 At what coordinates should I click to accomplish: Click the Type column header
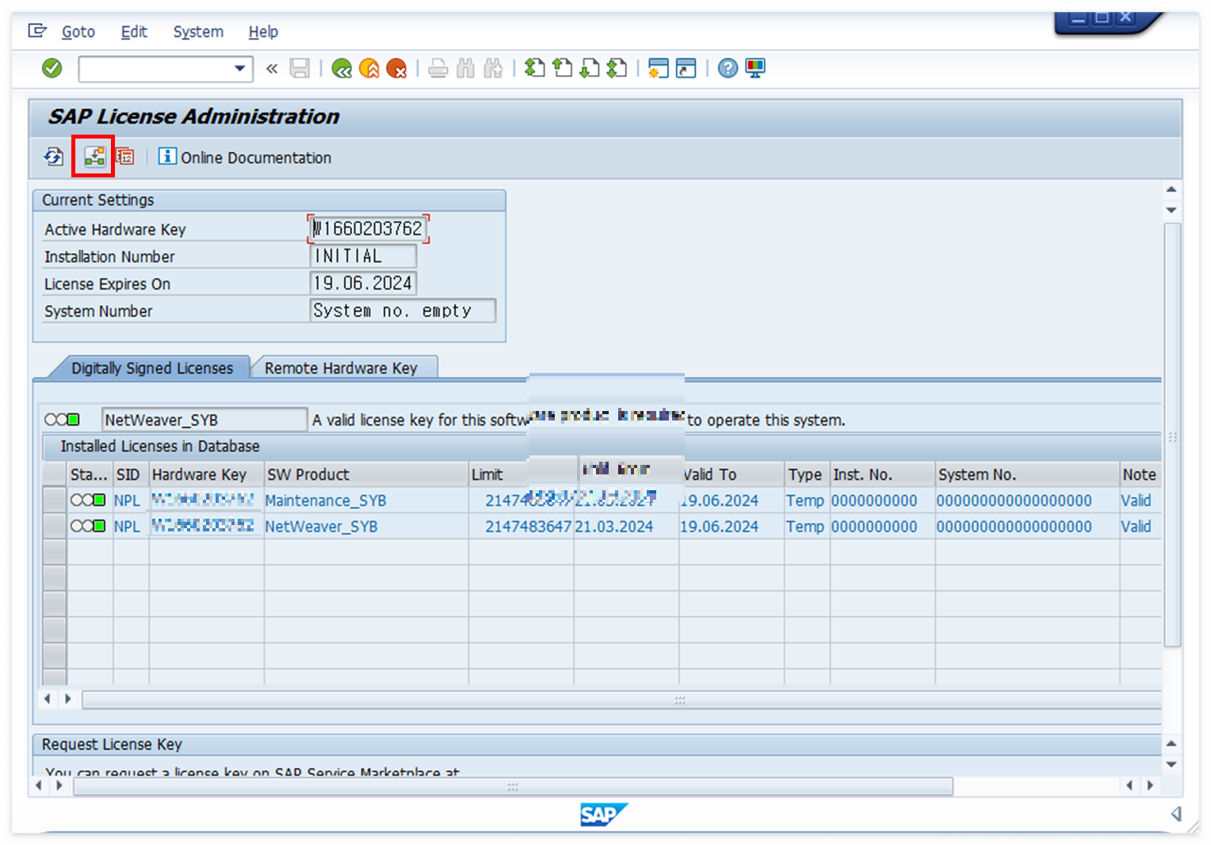pos(807,474)
